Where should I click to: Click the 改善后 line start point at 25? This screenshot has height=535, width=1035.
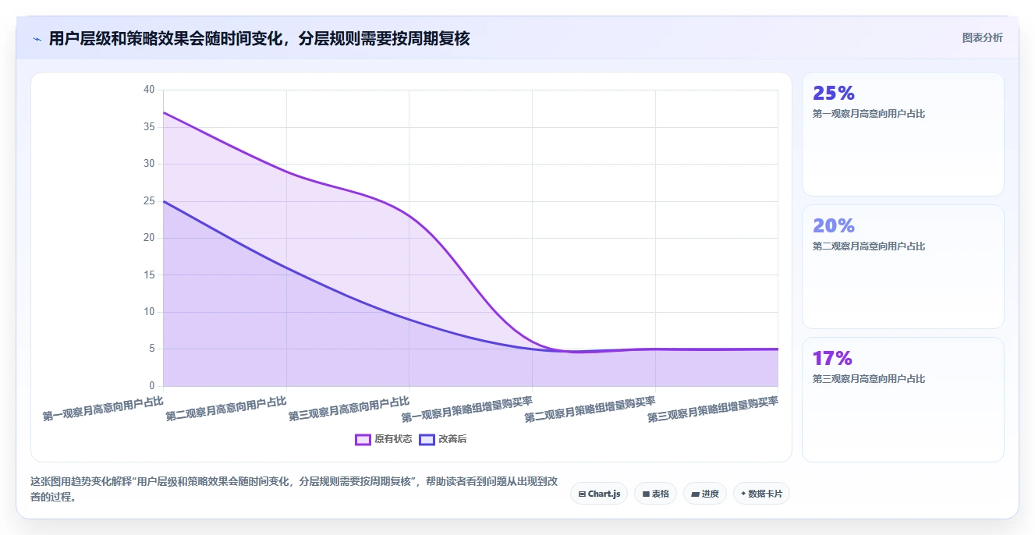[164, 201]
